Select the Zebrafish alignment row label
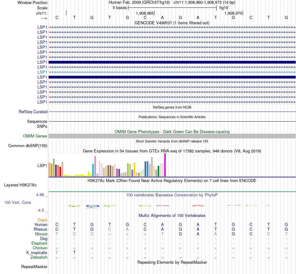Screen dimensions: 296x274 [x=39, y=257]
